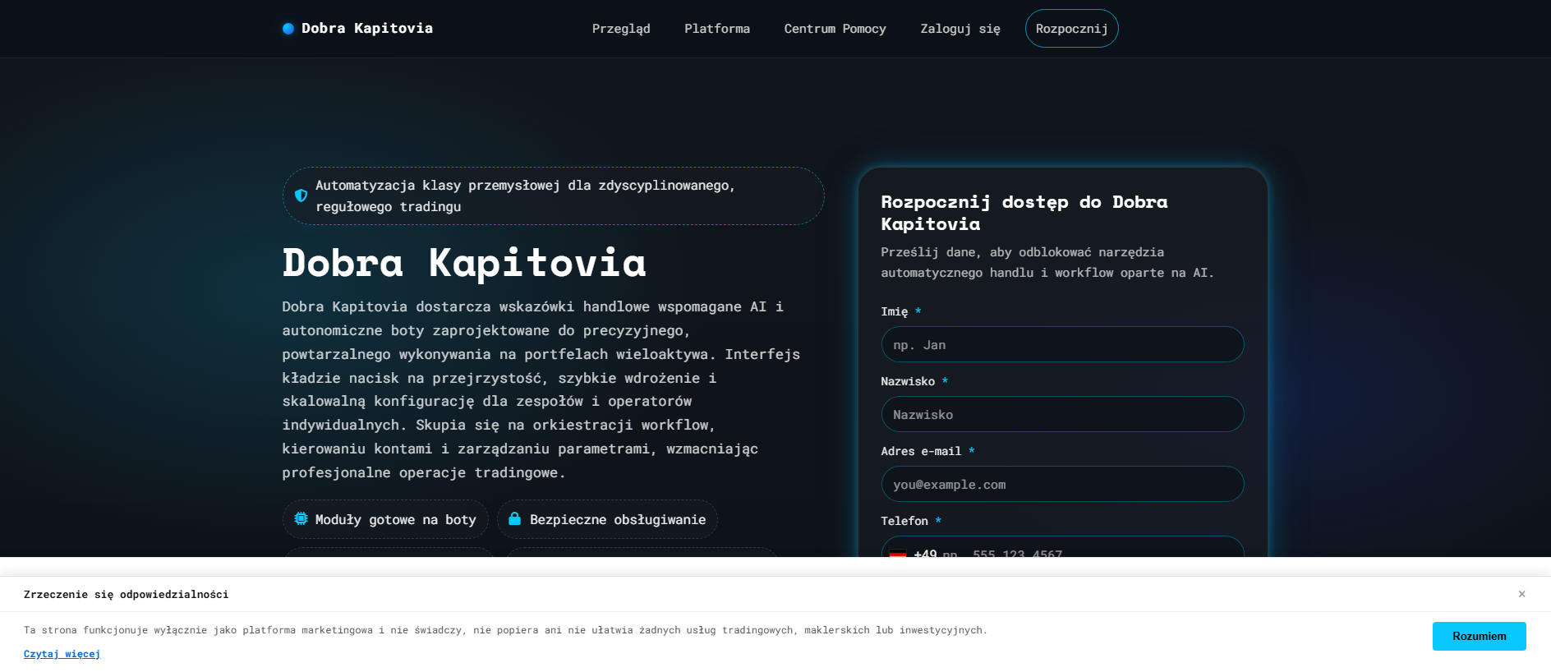1551x672 pixels.
Task: Open Centrum Pomocy in the navigation
Action: (835, 29)
